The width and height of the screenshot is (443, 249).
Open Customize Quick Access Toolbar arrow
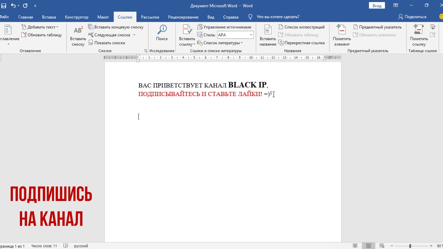point(35,6)
